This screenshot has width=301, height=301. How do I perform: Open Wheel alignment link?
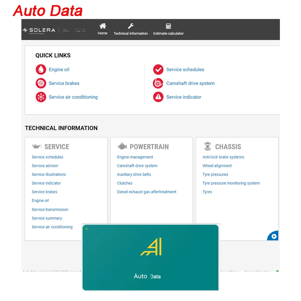click(x=217, y=166)
